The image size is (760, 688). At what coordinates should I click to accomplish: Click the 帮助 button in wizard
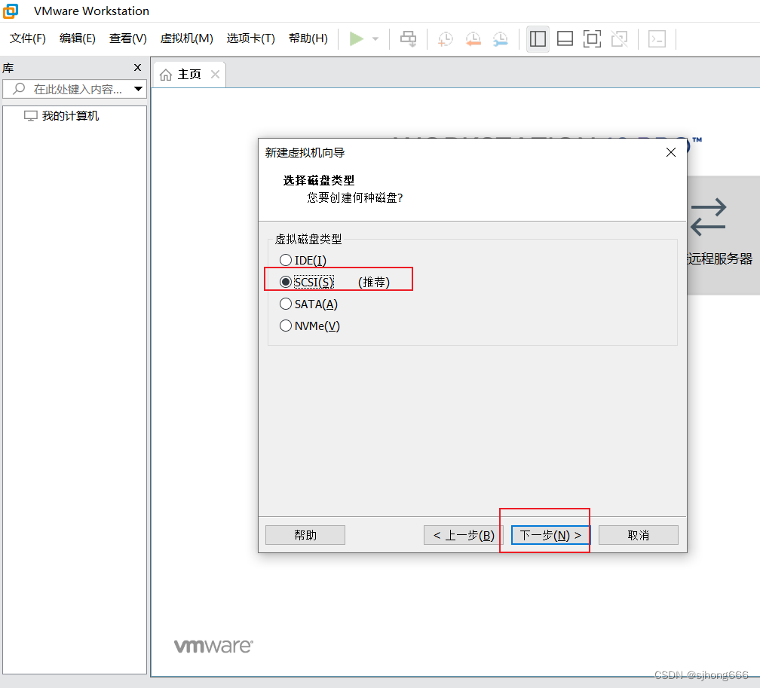click(305, 535)
